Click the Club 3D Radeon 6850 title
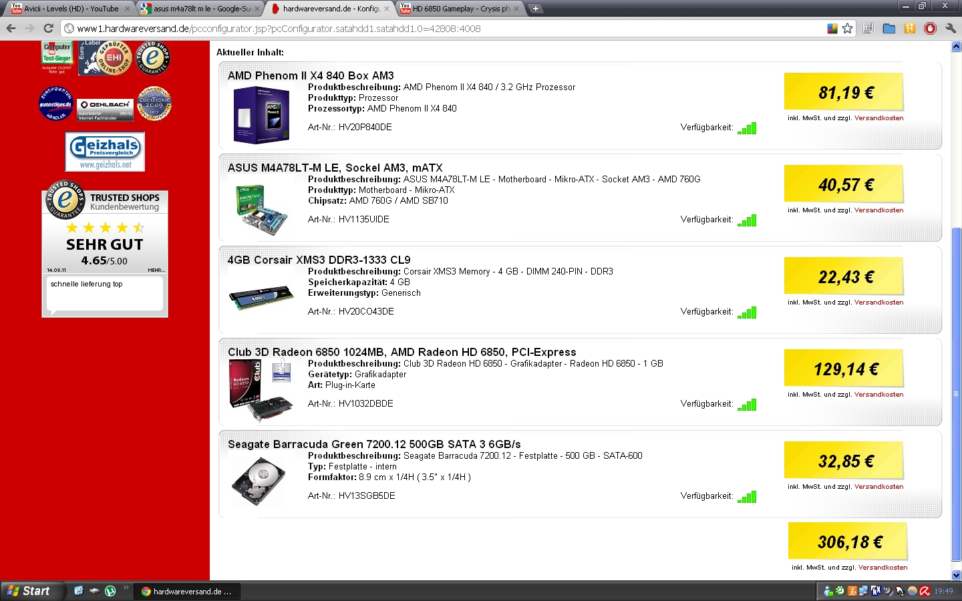The image size is (962, 601). (402, 352)
